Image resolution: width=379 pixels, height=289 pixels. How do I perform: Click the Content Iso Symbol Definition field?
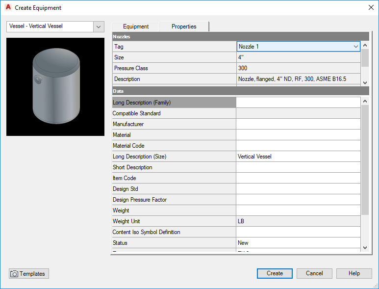click(298, 232)
